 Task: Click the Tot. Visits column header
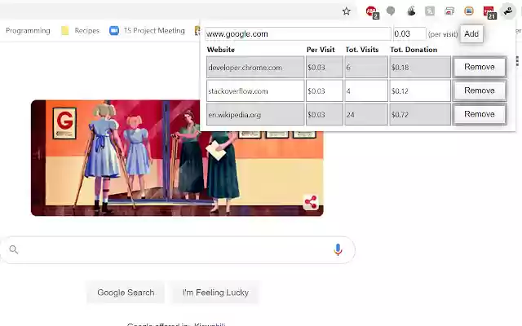click(362, 50)
